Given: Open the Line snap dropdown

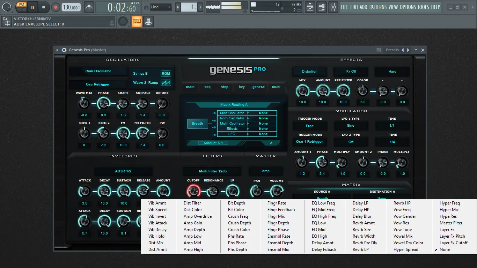Looking at the screenshot, I should click(161, 7).
